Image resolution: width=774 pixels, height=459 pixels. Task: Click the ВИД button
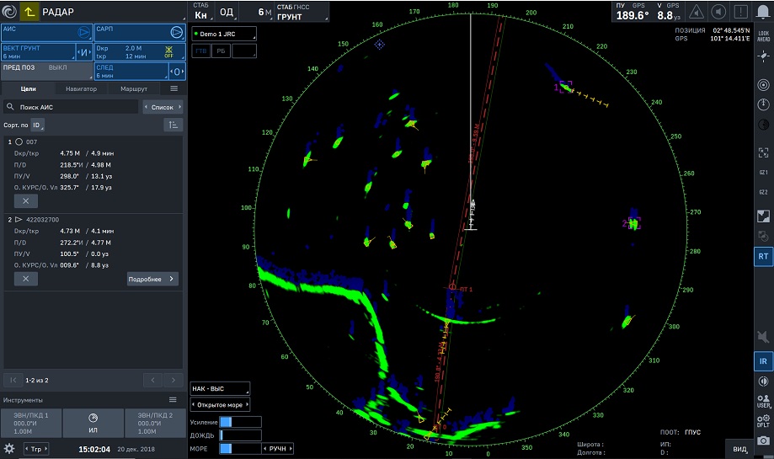(x=739, y=449)
